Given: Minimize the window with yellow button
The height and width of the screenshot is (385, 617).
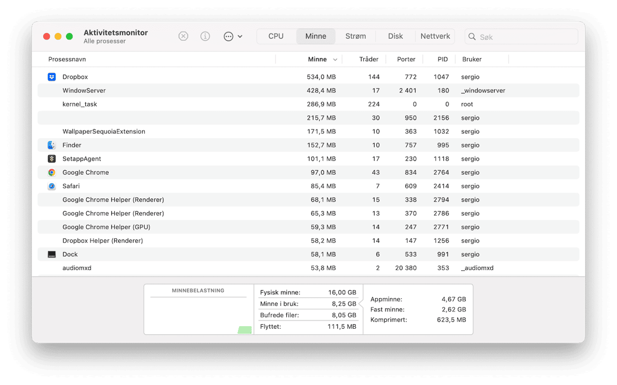Looking at the screenshot, I should 58,37.
